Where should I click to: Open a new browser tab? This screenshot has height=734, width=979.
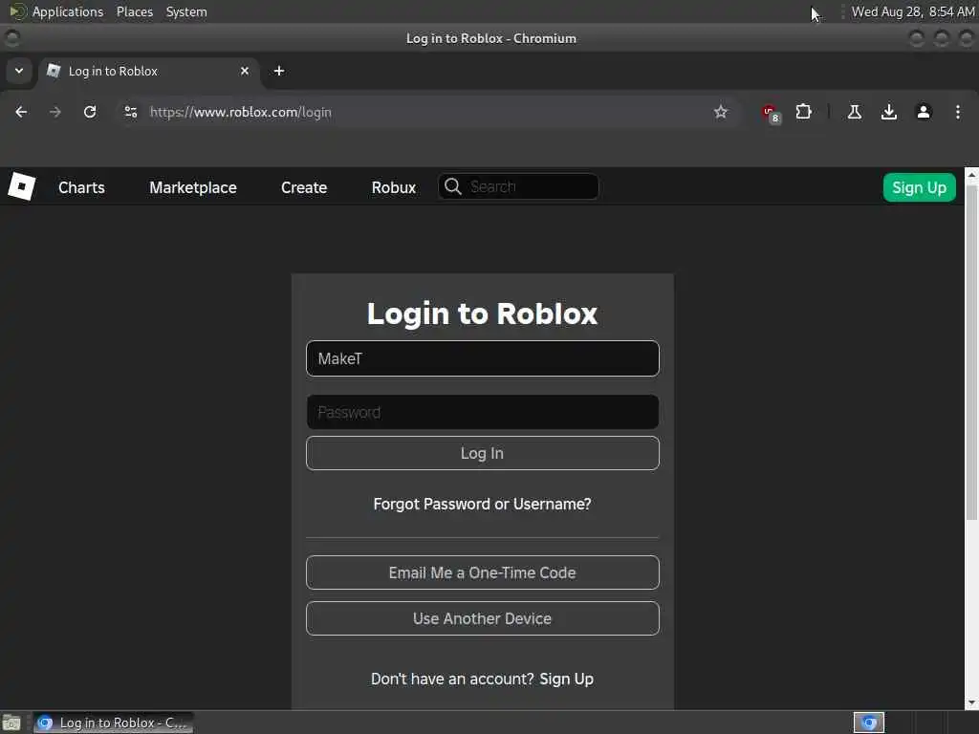click(279, 71)
